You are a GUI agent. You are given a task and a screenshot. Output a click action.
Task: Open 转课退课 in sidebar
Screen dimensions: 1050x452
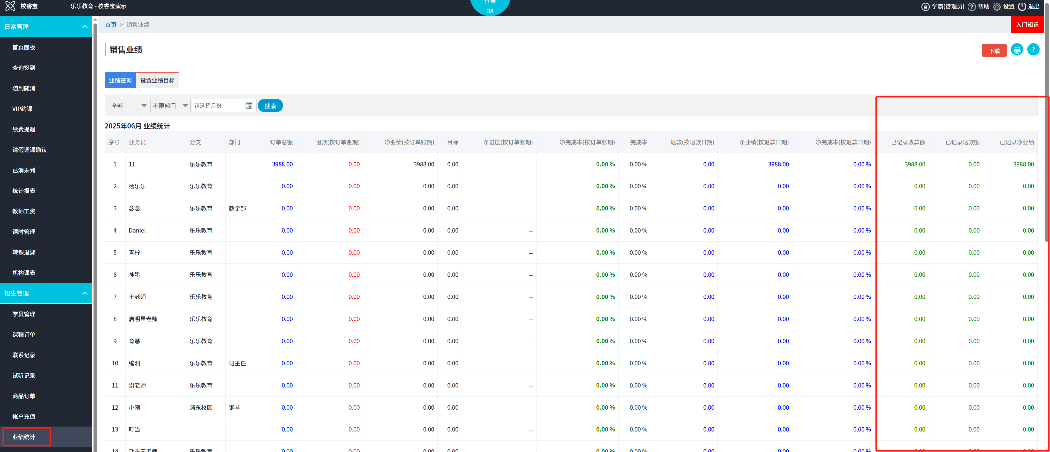tap(24, 253)
